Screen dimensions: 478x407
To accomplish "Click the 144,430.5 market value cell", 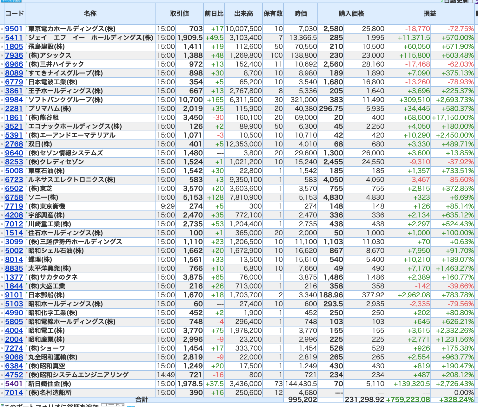I will pos(301,384).
